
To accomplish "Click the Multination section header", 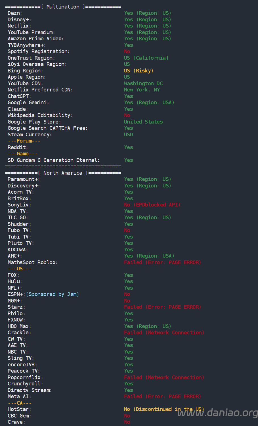I will click(63, 7).
